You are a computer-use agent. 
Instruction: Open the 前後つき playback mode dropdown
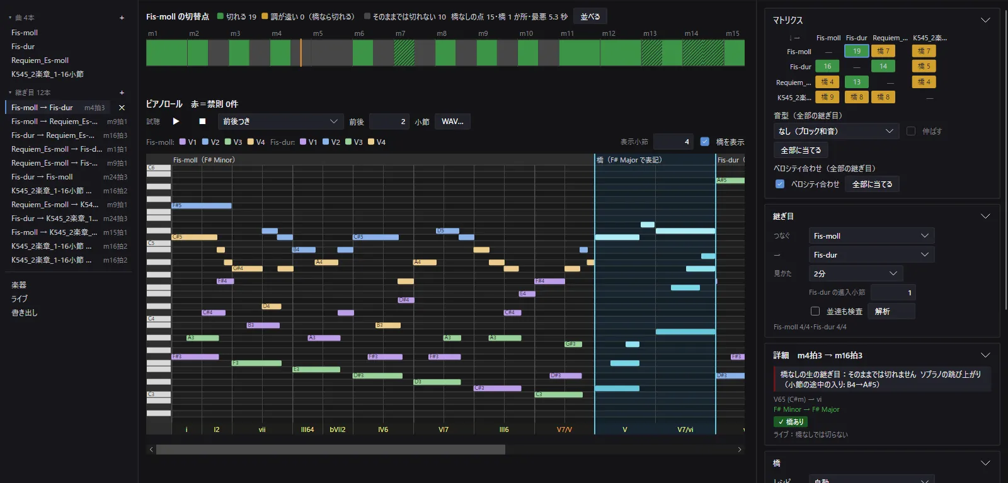(x=280, y=122)
